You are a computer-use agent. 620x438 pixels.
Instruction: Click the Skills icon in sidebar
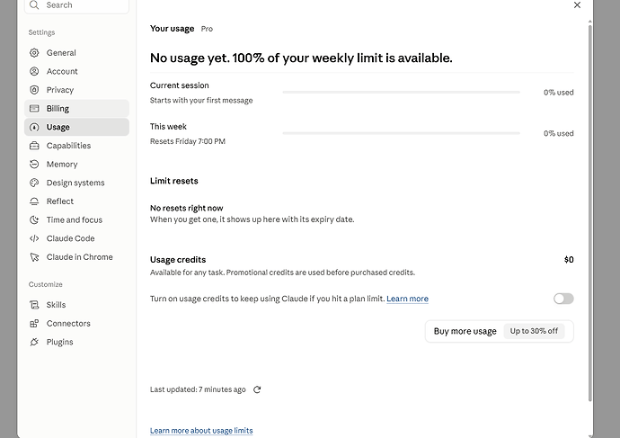click(34, 305)
